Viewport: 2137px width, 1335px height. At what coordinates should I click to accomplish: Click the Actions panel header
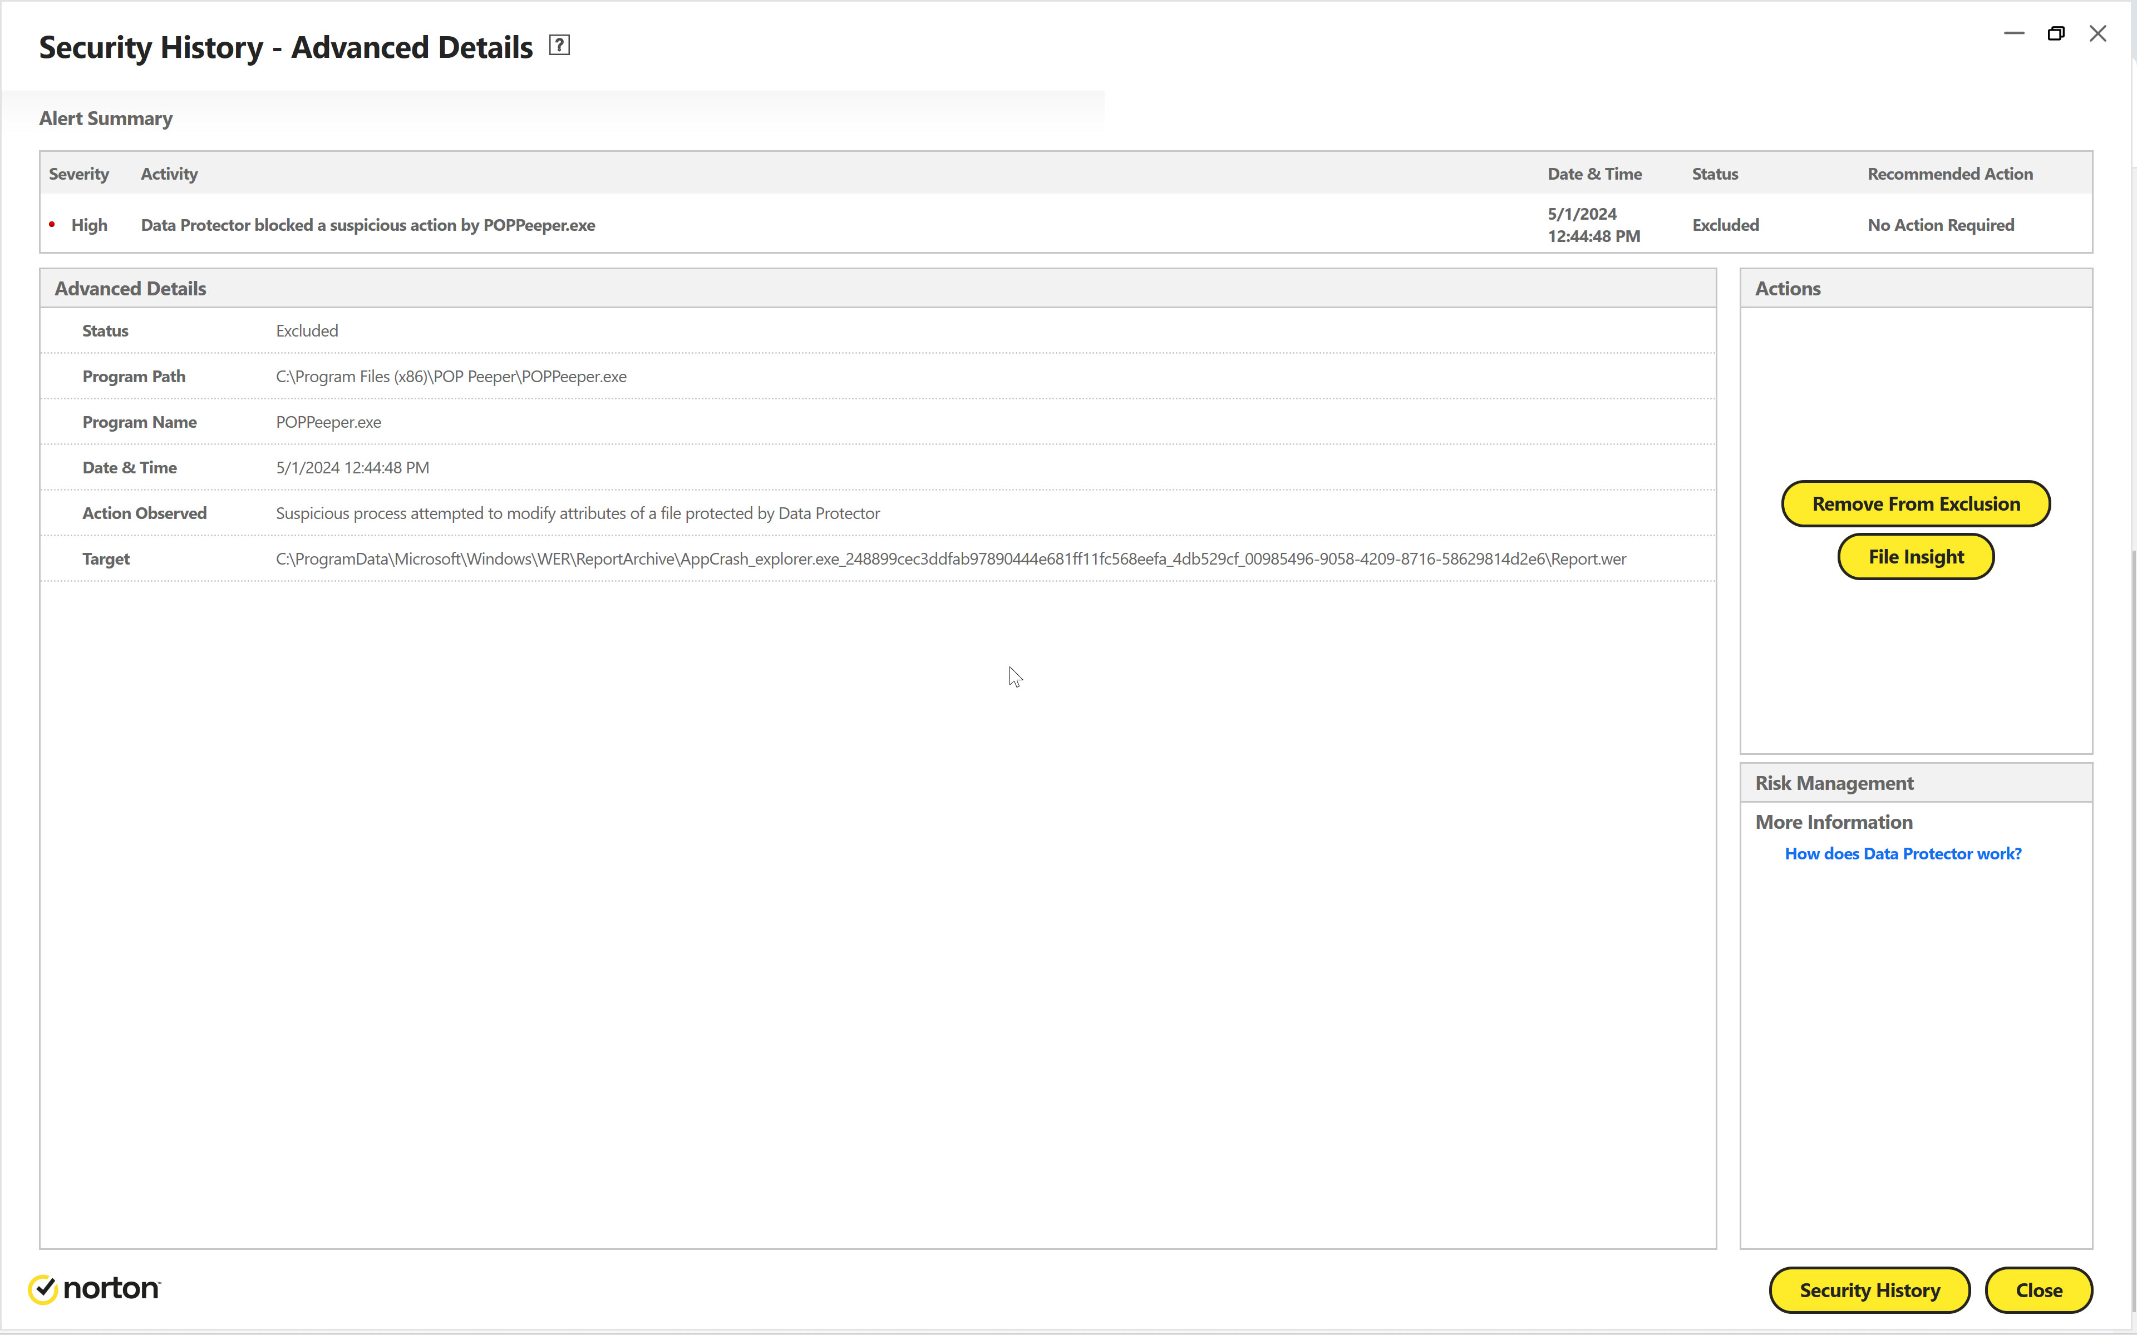point(1916,289)
